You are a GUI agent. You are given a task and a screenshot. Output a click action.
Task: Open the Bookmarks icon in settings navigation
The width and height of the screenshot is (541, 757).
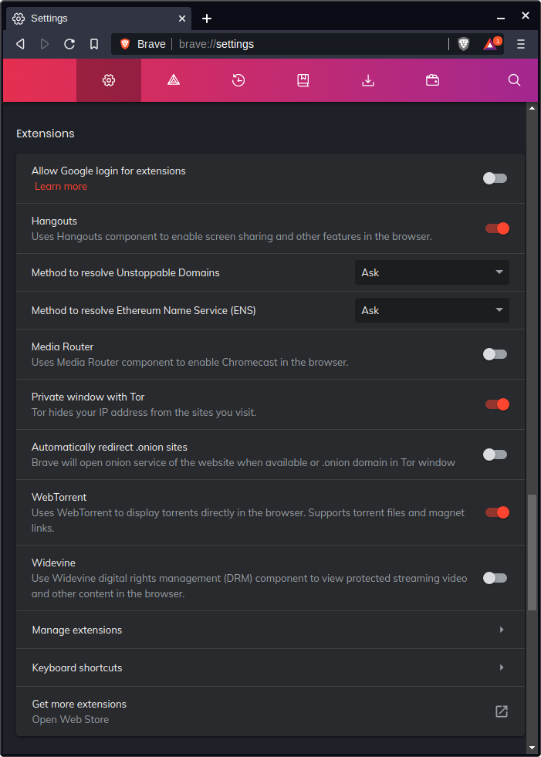(x=303, y=80)
